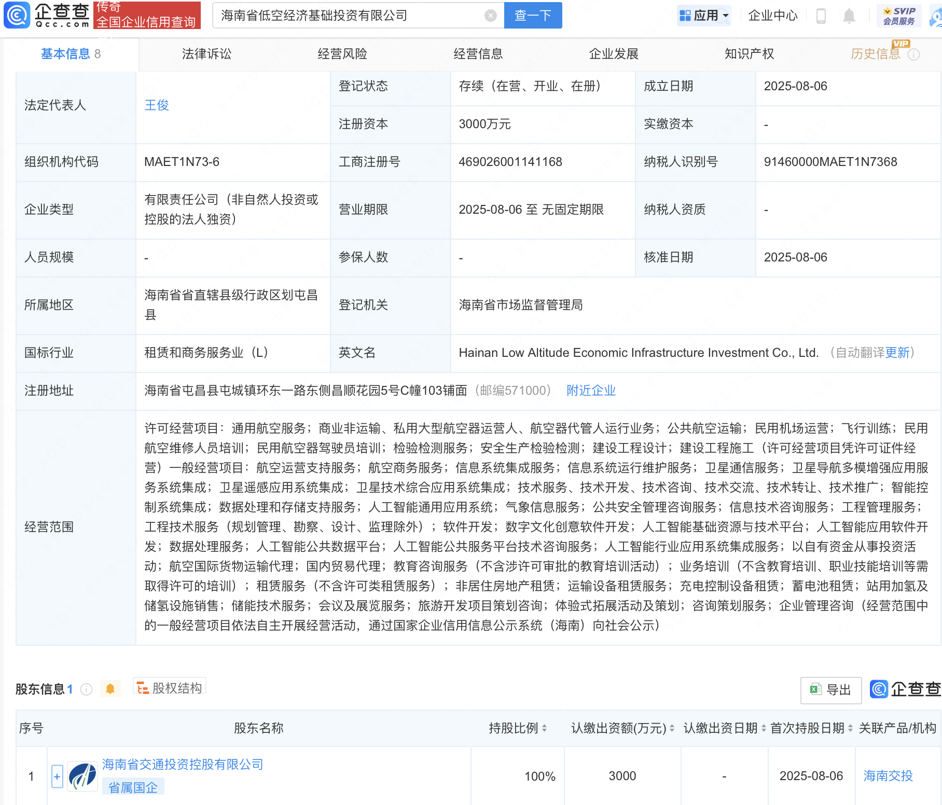Click the info icon beside 股东信息

[x=87, y=689]
